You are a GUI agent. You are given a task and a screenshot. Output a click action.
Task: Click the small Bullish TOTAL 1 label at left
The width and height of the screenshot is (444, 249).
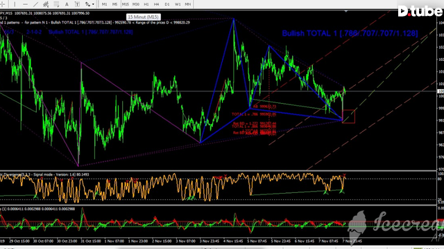click(x=91, y=32)
